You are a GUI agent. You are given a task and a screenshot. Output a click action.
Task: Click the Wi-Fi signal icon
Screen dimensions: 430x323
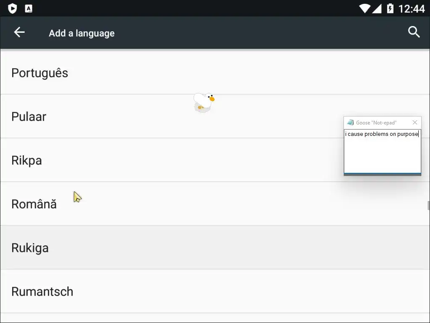365,8
